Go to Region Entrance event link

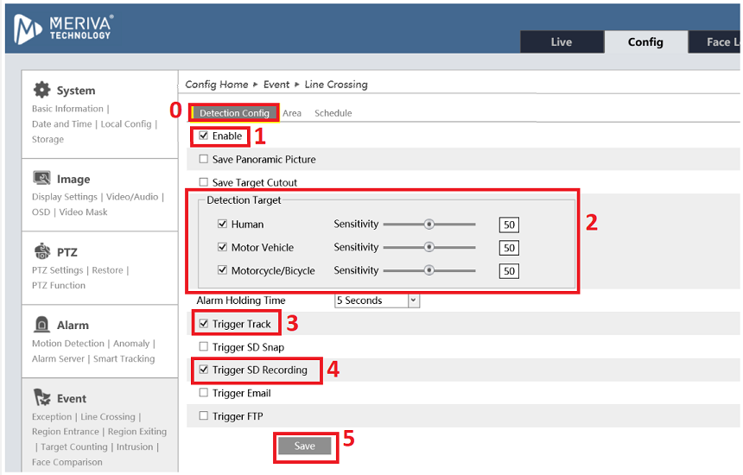66,432
